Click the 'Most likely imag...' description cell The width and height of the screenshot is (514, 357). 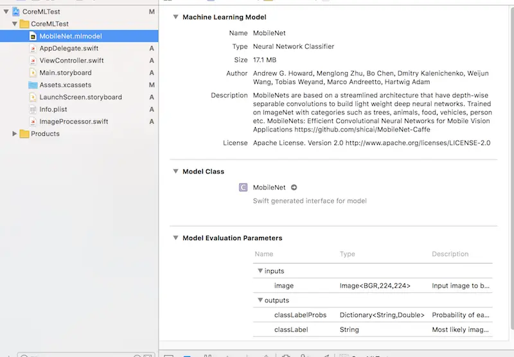[x=460, y=329]
